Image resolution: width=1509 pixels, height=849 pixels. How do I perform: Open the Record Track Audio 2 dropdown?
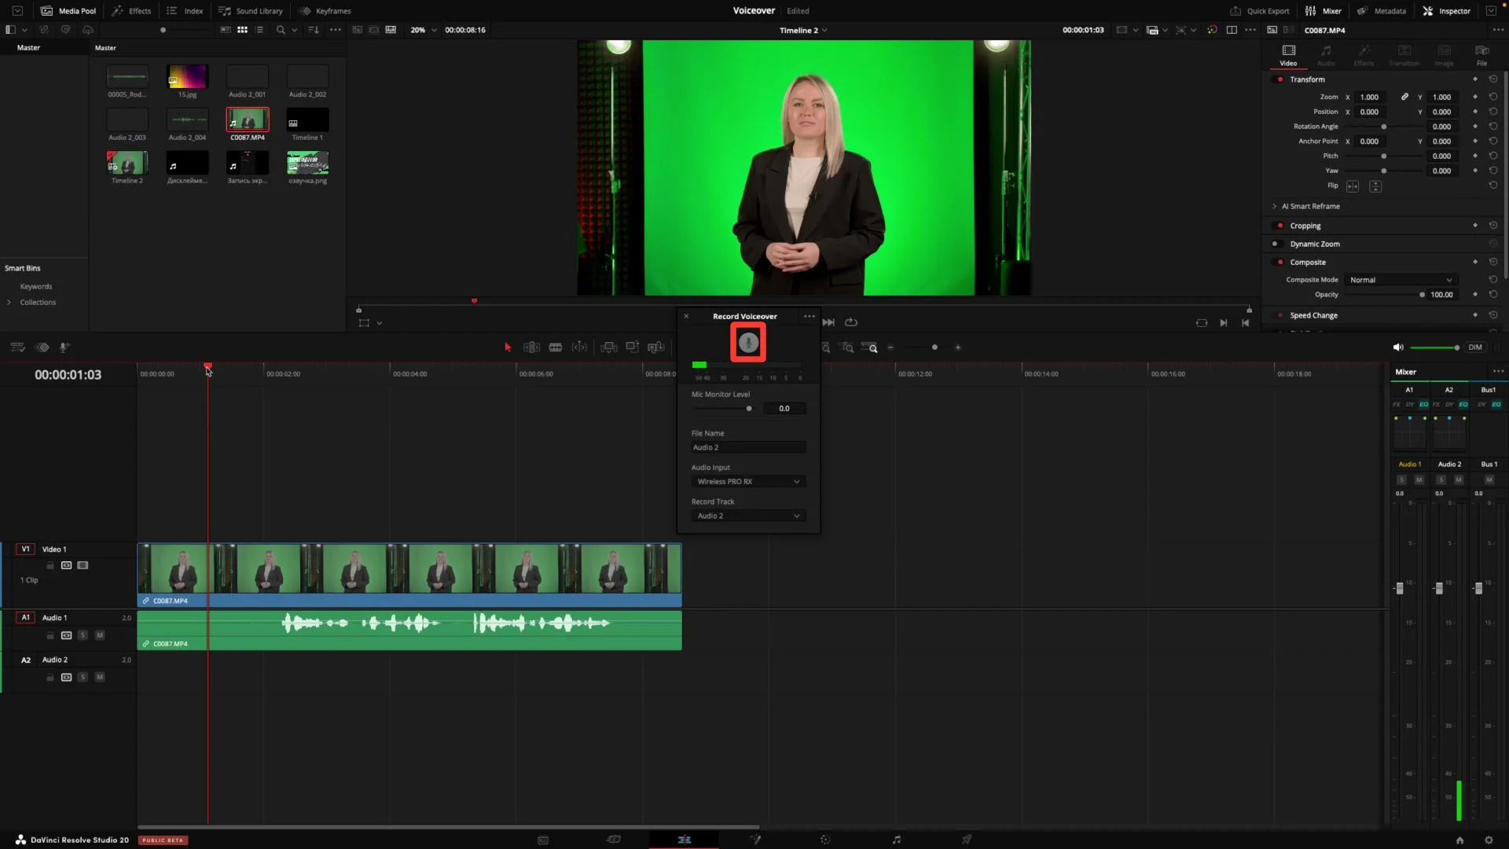(747, 516)
